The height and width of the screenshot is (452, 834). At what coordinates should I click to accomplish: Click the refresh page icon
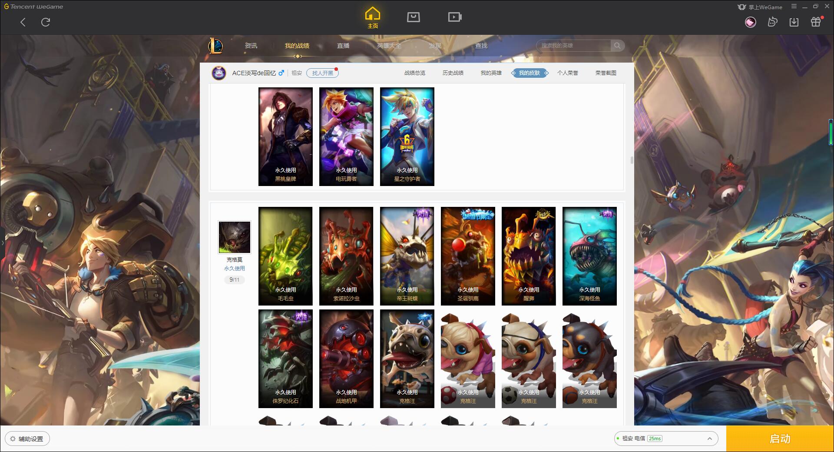46,22
